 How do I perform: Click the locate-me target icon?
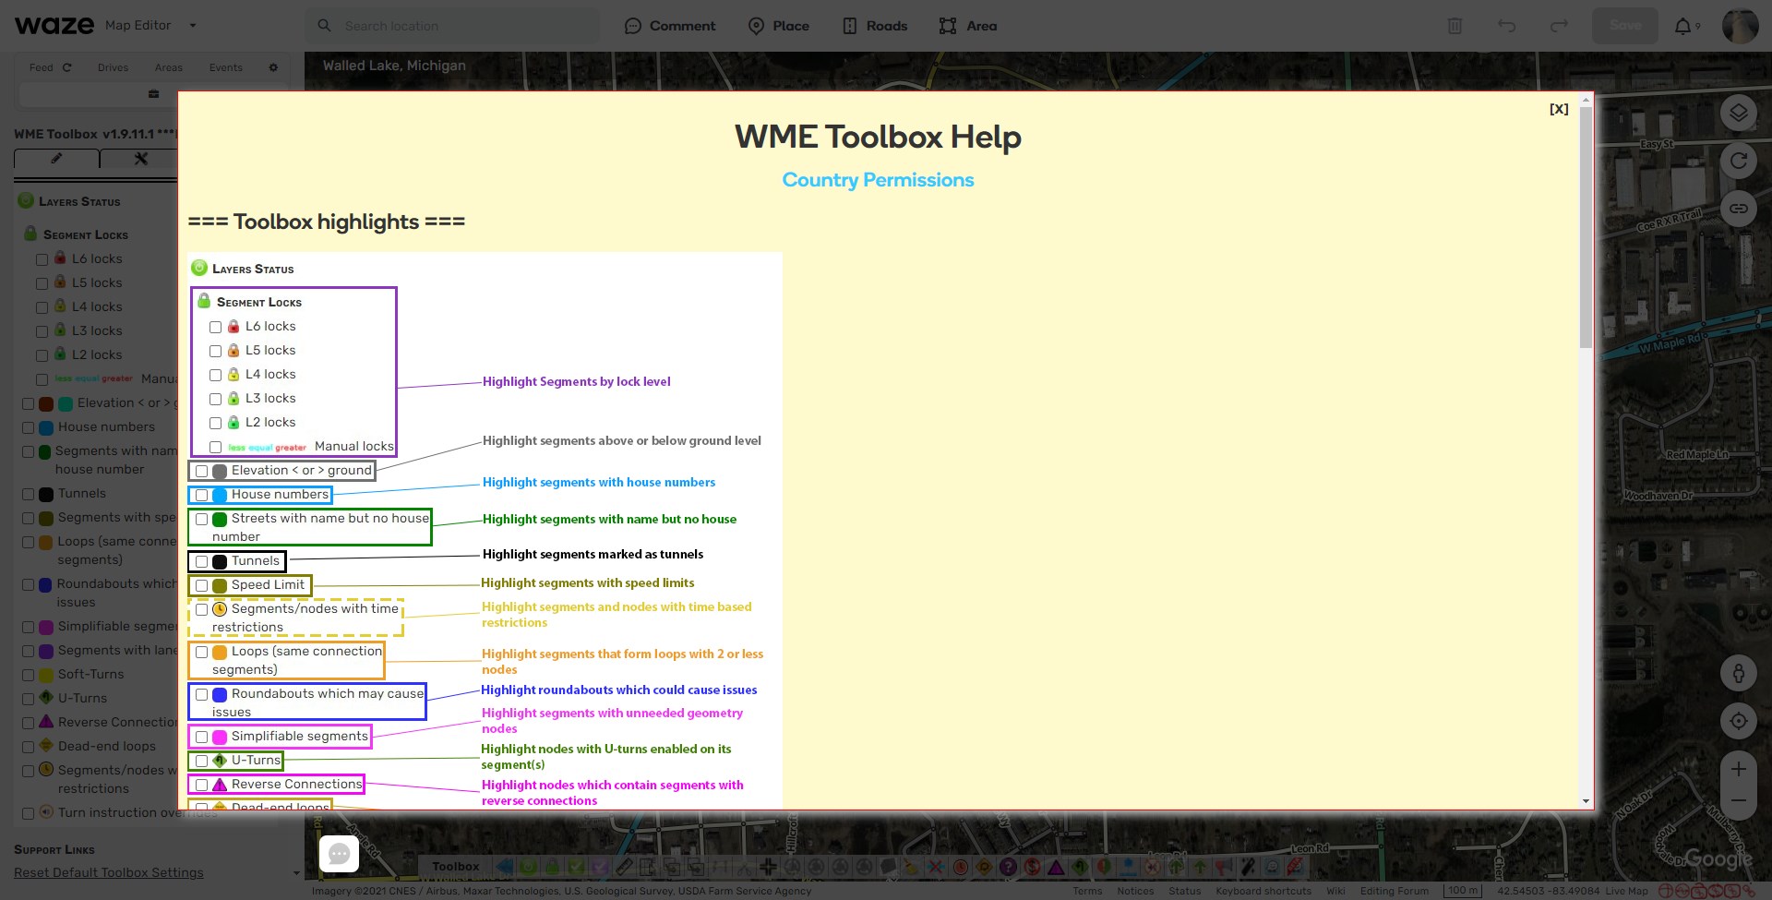click(1738, 721)
